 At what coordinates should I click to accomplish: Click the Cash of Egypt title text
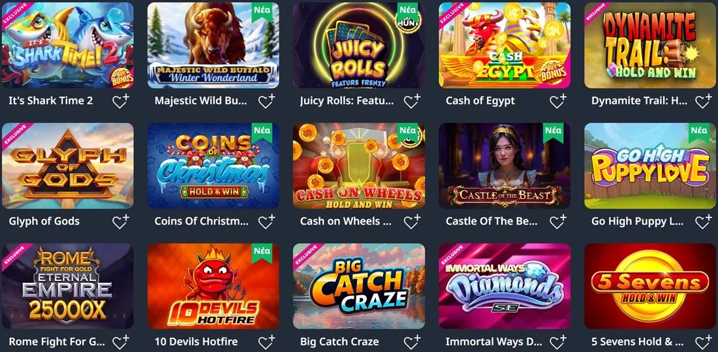[480, 101]
